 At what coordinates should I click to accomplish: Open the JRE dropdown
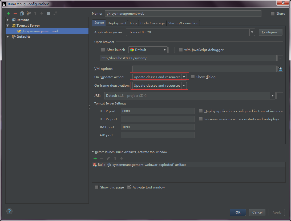click(273, 96)
